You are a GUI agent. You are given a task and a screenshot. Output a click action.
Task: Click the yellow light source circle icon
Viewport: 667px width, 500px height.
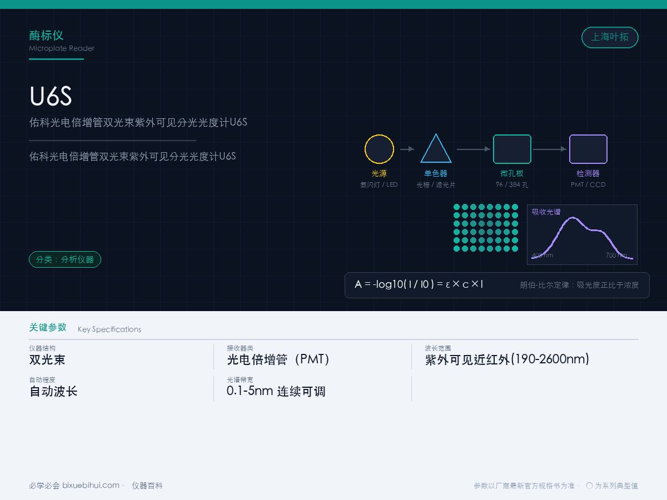pyautogui.click(x=379, y=149)
